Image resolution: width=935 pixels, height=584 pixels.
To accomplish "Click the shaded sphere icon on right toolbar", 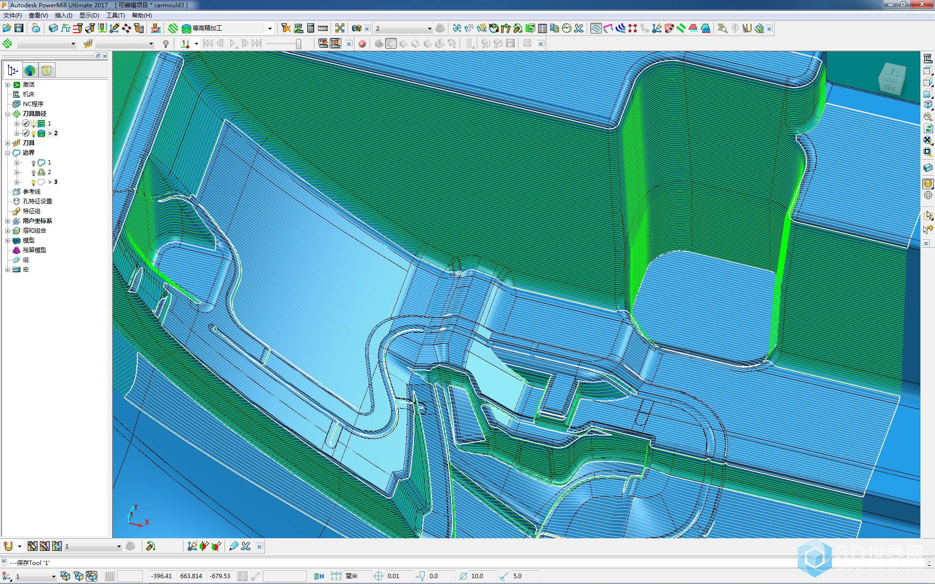I will (928, 183).
